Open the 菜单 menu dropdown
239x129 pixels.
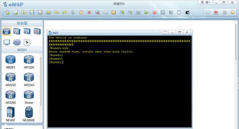pyautogui.click(x=206, y=3)
